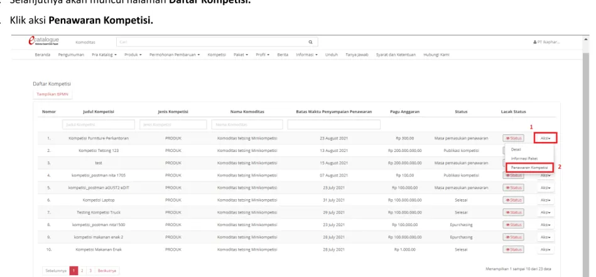The height and width of the screenshot is (277, 596).
Task: Expand Aksi dropdown for Kompetisi Laptop
Action: (x=546, y=200)
